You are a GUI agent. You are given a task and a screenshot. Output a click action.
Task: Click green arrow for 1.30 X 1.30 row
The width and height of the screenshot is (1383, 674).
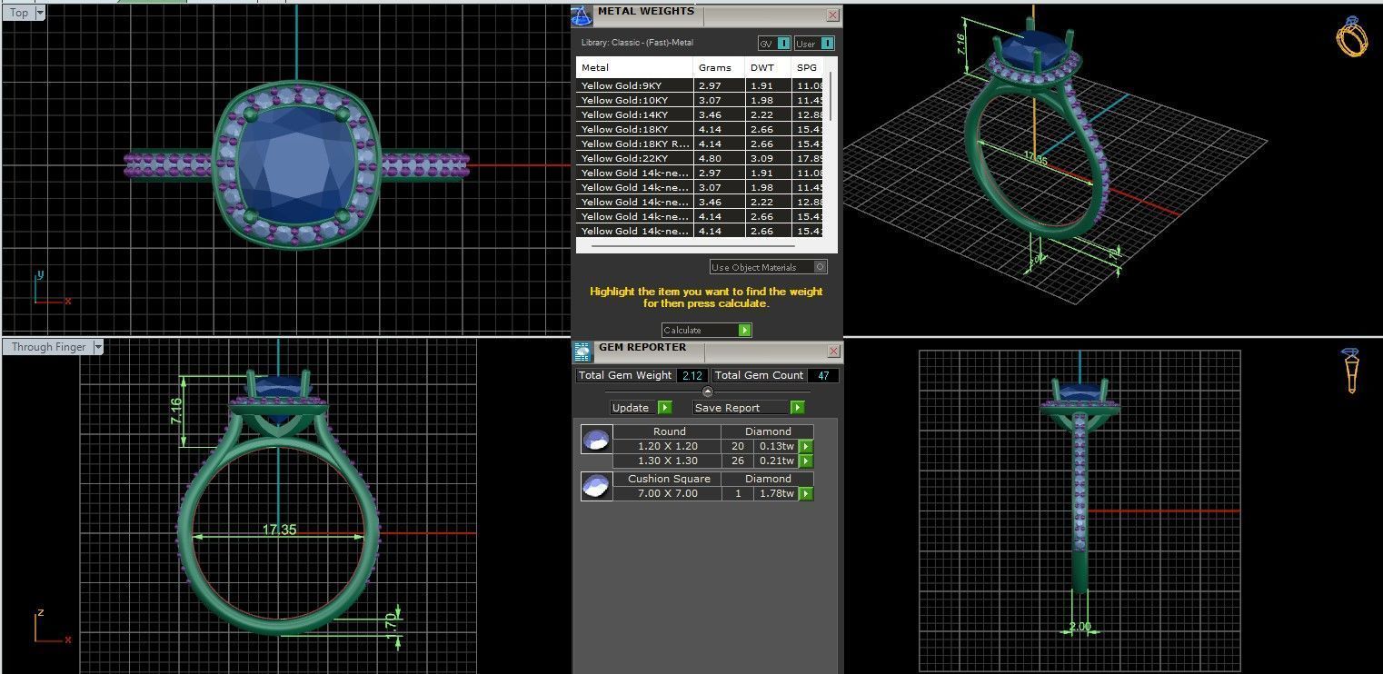[805, 461]
